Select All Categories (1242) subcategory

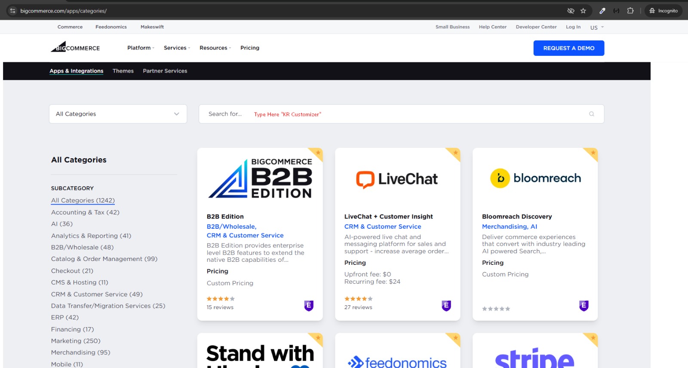[x=83, y=200]
